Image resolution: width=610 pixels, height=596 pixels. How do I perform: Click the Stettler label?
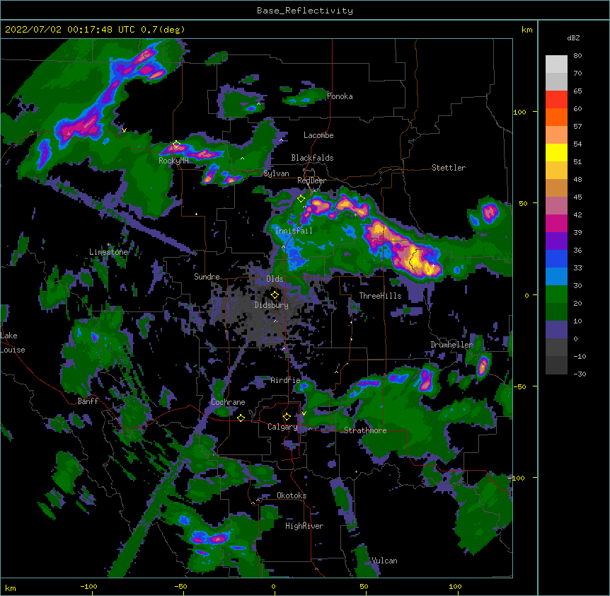(x=448, y=168)
